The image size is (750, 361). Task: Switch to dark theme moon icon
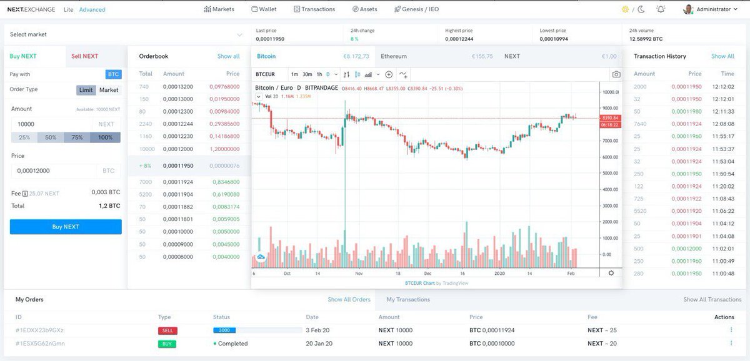coord(641,9)
